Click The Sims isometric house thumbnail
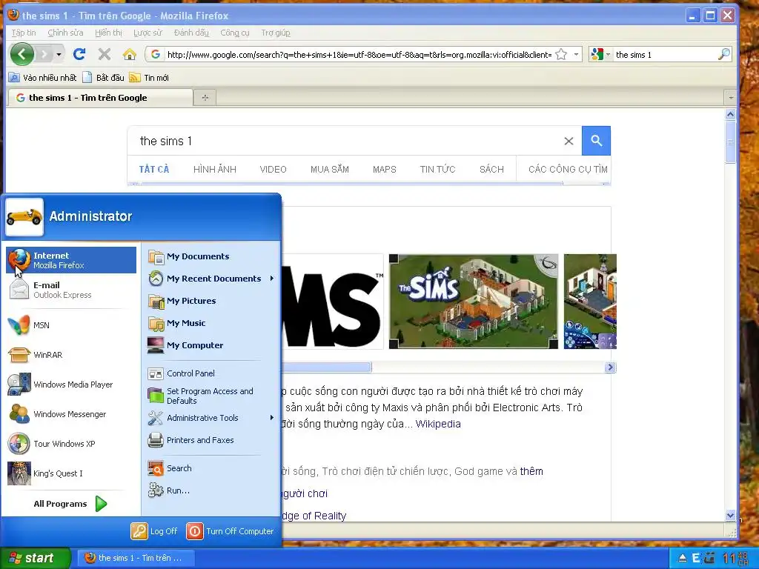The image size is (759, 569). 474,301
